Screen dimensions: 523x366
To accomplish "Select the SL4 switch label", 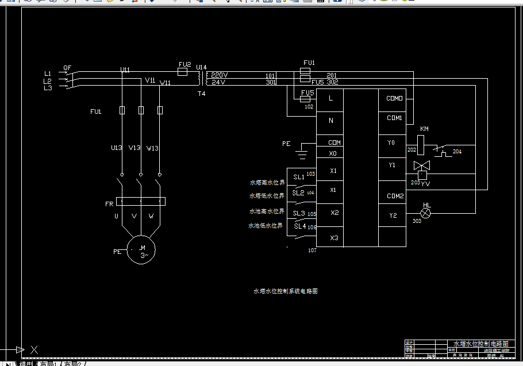I will 300,226.
